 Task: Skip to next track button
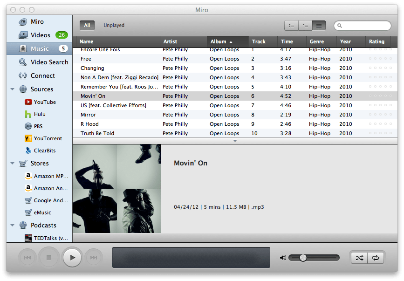point(94,258)
